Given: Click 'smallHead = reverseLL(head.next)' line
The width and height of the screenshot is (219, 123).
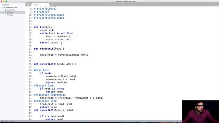Looking at the screenshot, I should pos(64,55).
